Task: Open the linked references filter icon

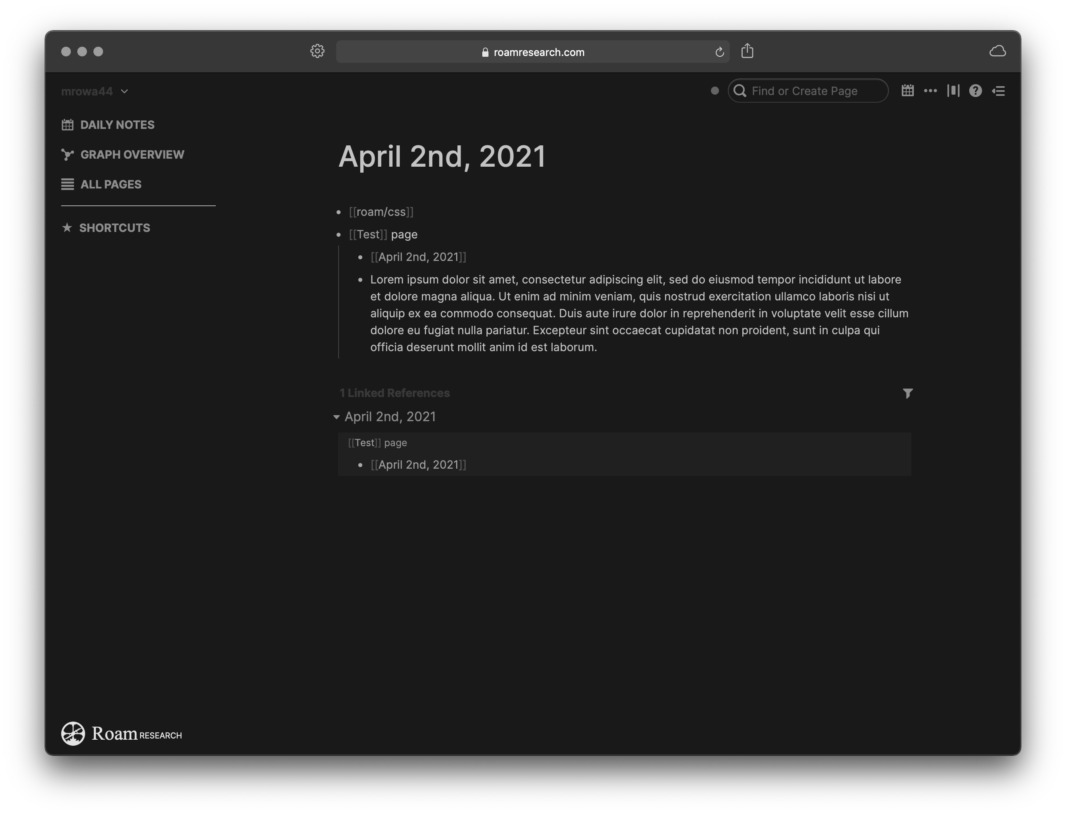Action: [x=907, y=393]
